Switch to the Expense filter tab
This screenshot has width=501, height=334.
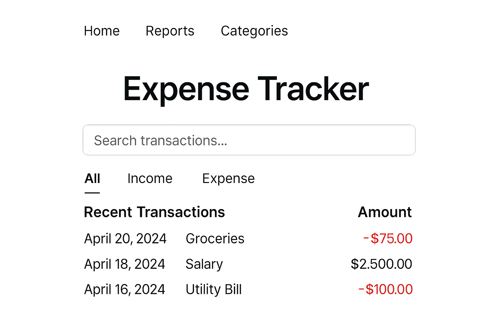click(x=228, y=178)
